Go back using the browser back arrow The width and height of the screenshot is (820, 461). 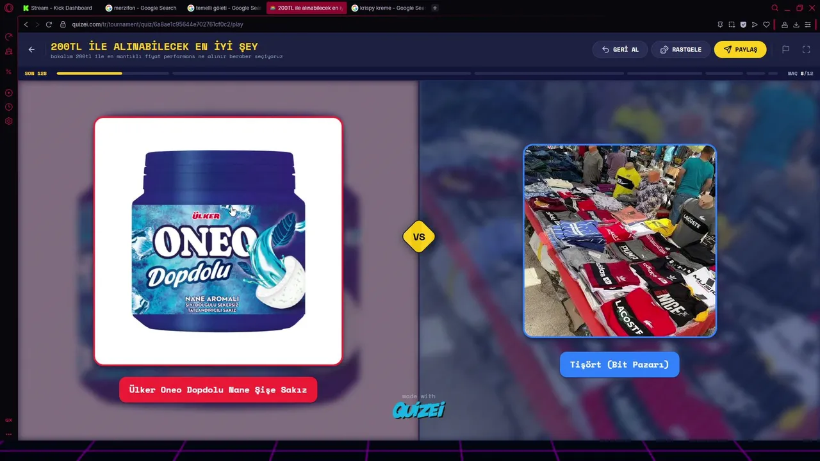(x=26, y=24)
